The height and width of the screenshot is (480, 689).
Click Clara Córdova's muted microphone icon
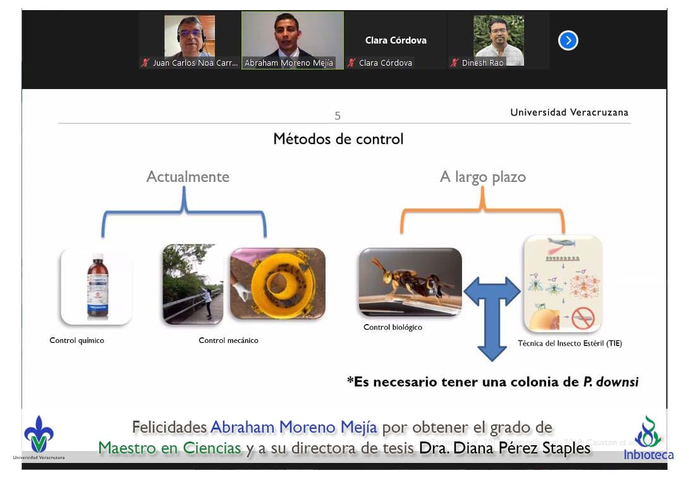(351, 63)
